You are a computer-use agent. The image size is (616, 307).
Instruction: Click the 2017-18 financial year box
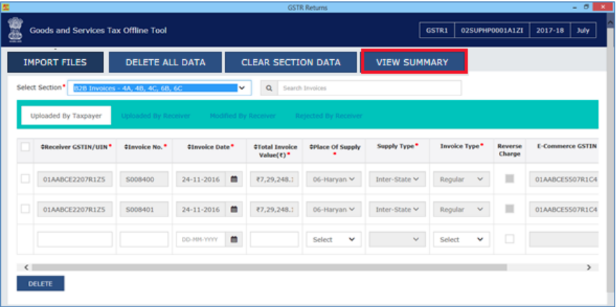click(x=550, y=30)
